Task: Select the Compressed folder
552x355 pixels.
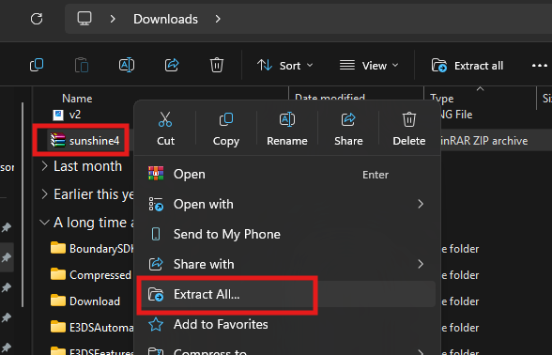Action: coord(92,275)
